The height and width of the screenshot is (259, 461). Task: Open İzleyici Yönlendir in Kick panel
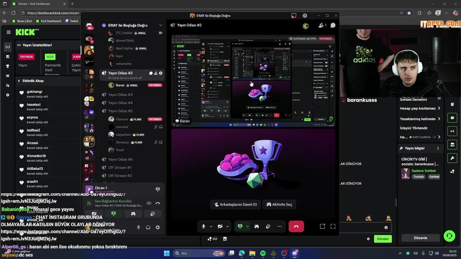pyautogui.click(x=414, y=128)
